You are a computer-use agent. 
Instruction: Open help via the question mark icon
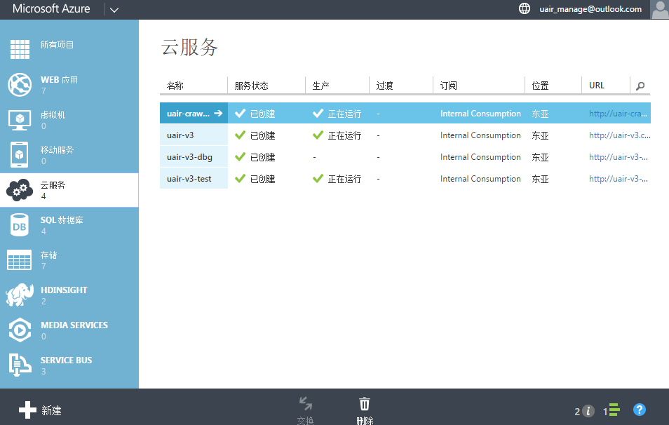(x=640, y=410)
